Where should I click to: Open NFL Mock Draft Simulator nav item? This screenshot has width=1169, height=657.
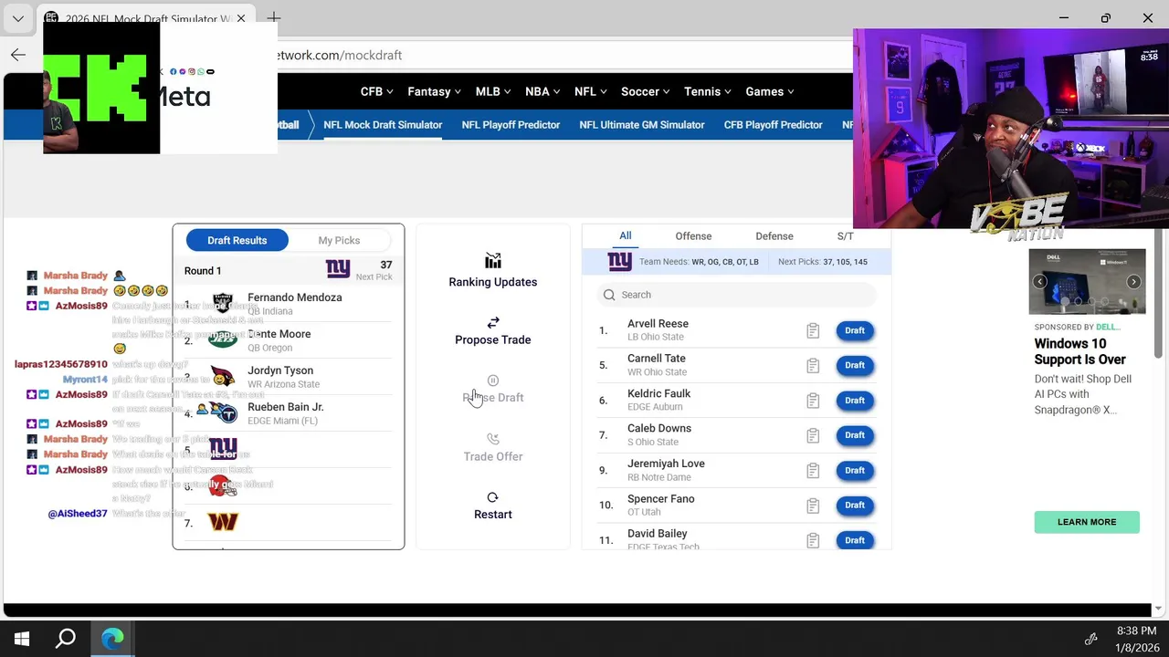coord(383,125)
